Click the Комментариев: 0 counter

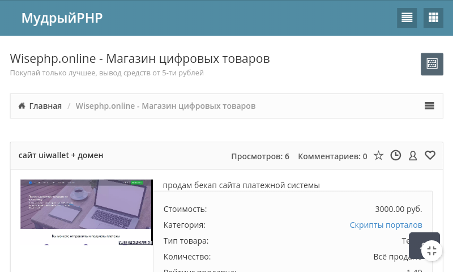point(332,156)
